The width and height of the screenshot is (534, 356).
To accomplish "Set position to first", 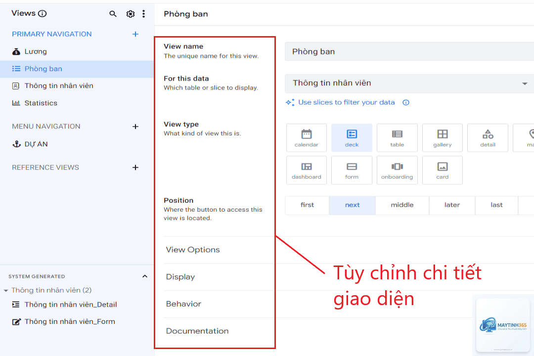I will pos(307,205).
